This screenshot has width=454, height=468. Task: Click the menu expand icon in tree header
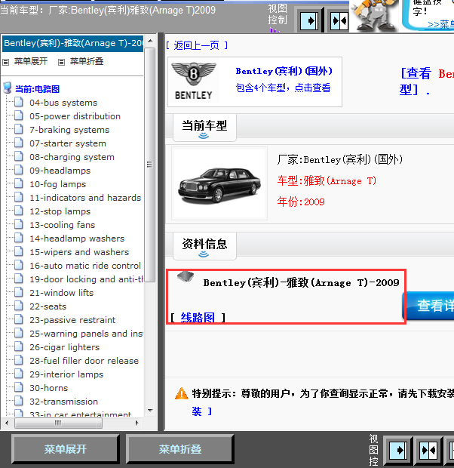(6, 62)
